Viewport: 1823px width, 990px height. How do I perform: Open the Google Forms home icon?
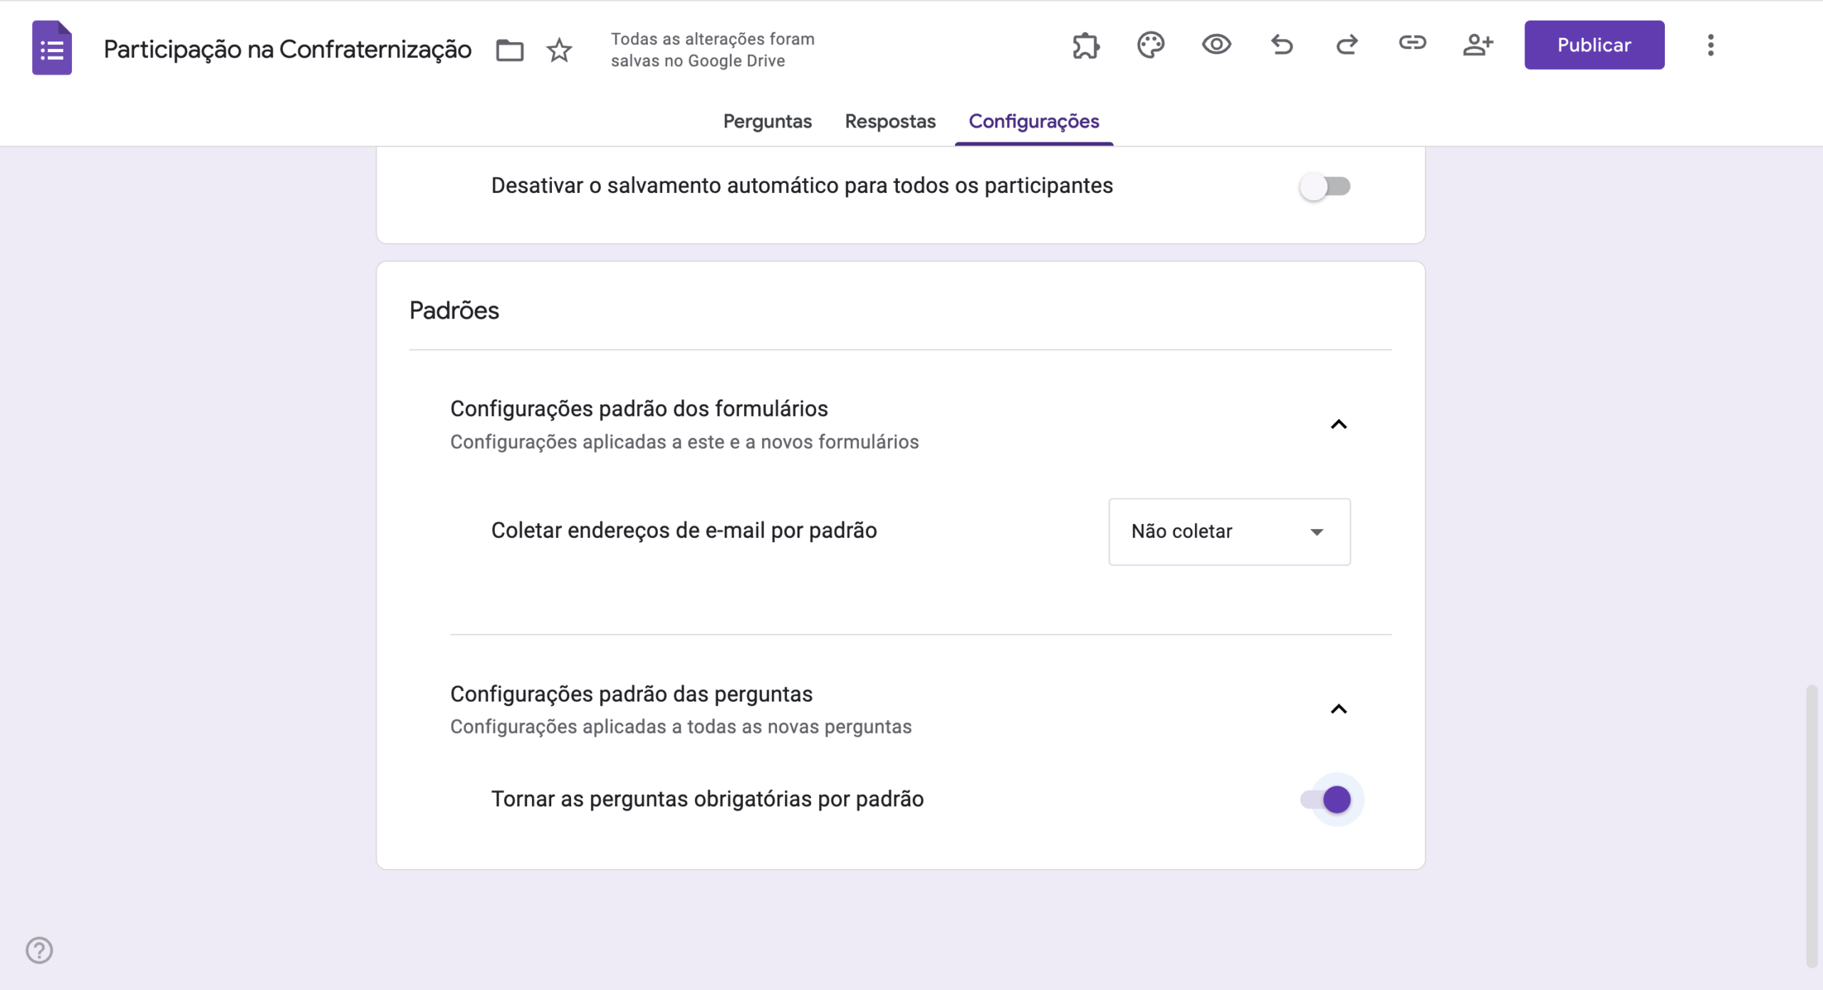click(x=51, y=47)
